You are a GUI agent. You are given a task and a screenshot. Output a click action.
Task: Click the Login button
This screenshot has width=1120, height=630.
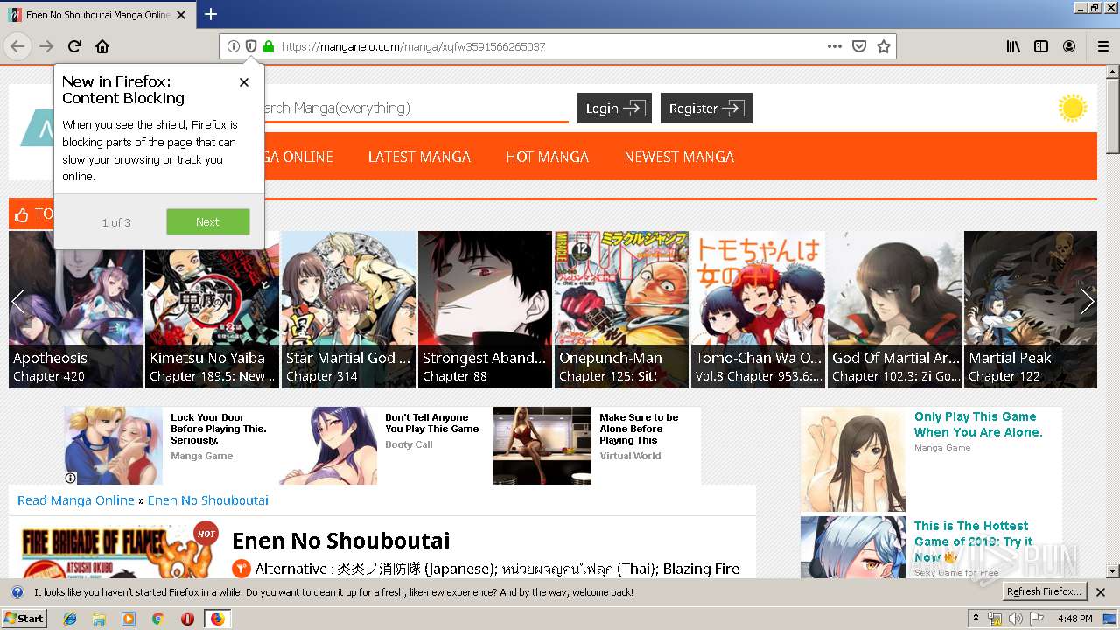[614, 108]
